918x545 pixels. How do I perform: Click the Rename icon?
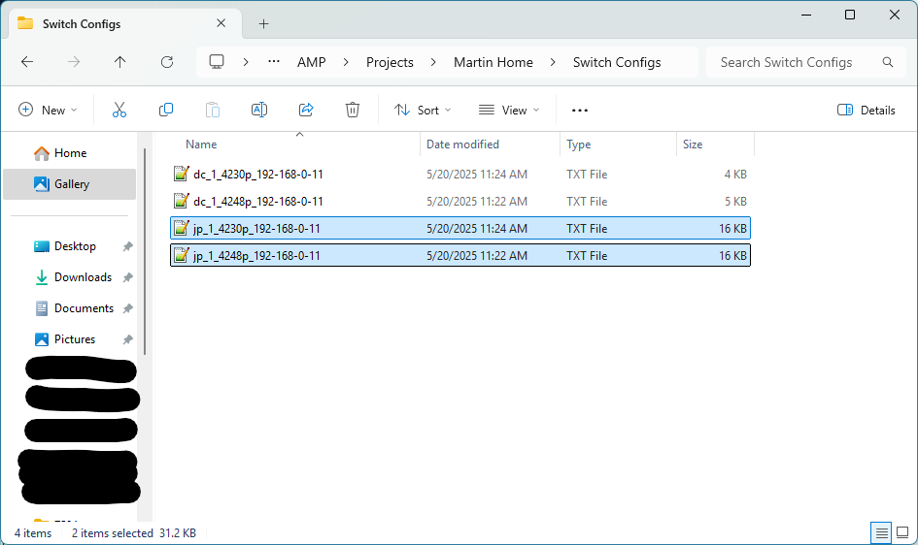259,110
